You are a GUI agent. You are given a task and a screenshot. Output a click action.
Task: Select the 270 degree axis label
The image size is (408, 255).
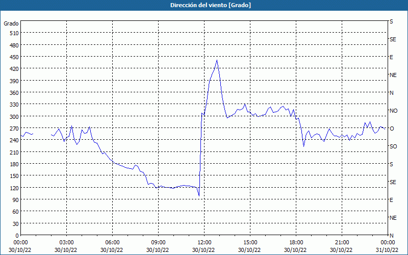tap(14, 129)
